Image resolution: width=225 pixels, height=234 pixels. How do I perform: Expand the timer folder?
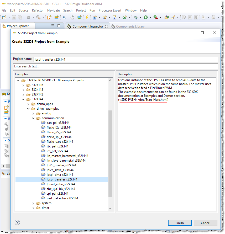click(x=33, y=208)
